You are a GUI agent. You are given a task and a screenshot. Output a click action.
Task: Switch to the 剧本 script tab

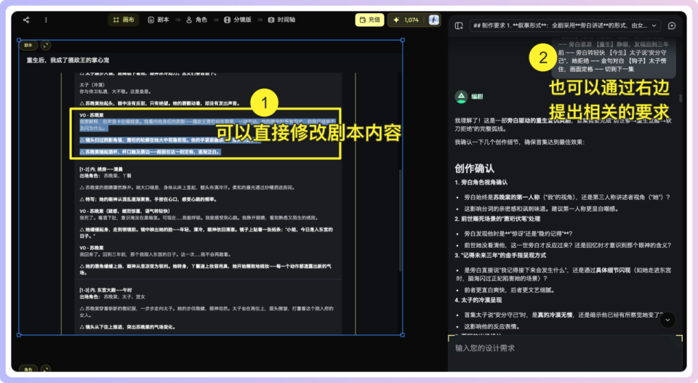click(x=159, y=20)
